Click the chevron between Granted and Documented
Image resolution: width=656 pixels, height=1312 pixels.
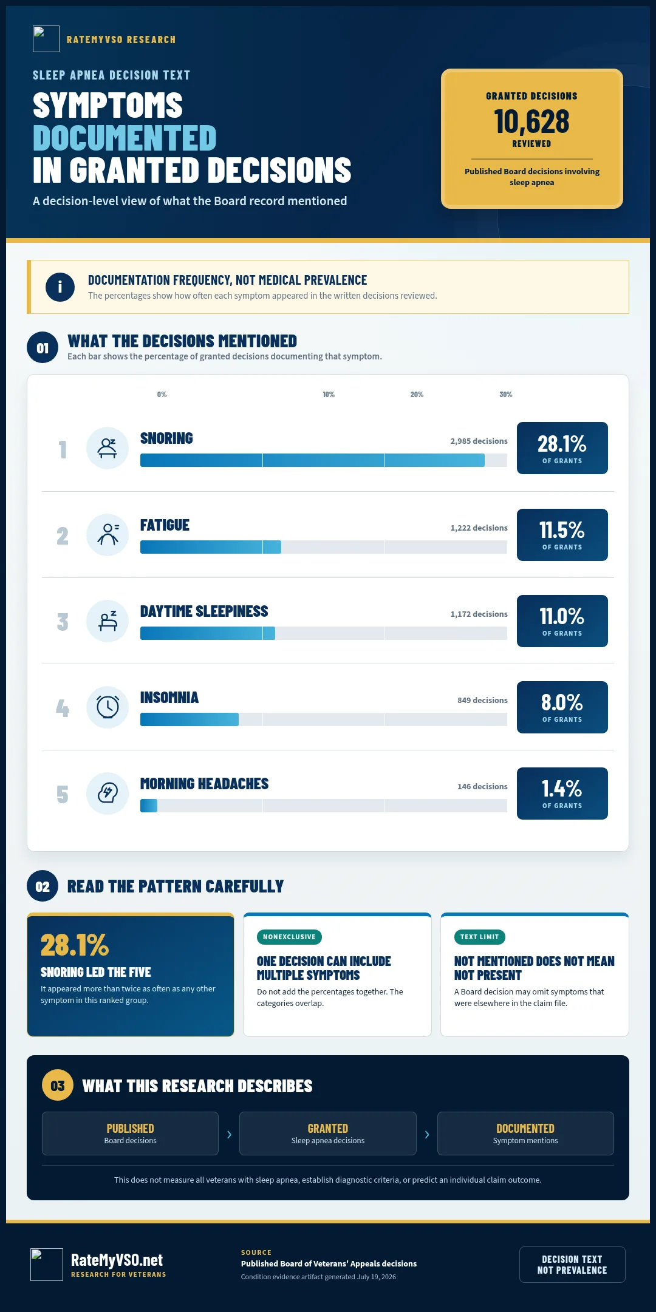(427, 1134)
